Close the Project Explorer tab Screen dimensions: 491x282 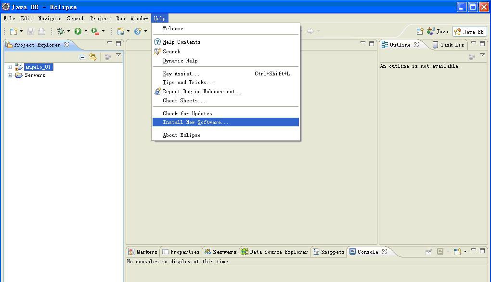click(67, 45)
